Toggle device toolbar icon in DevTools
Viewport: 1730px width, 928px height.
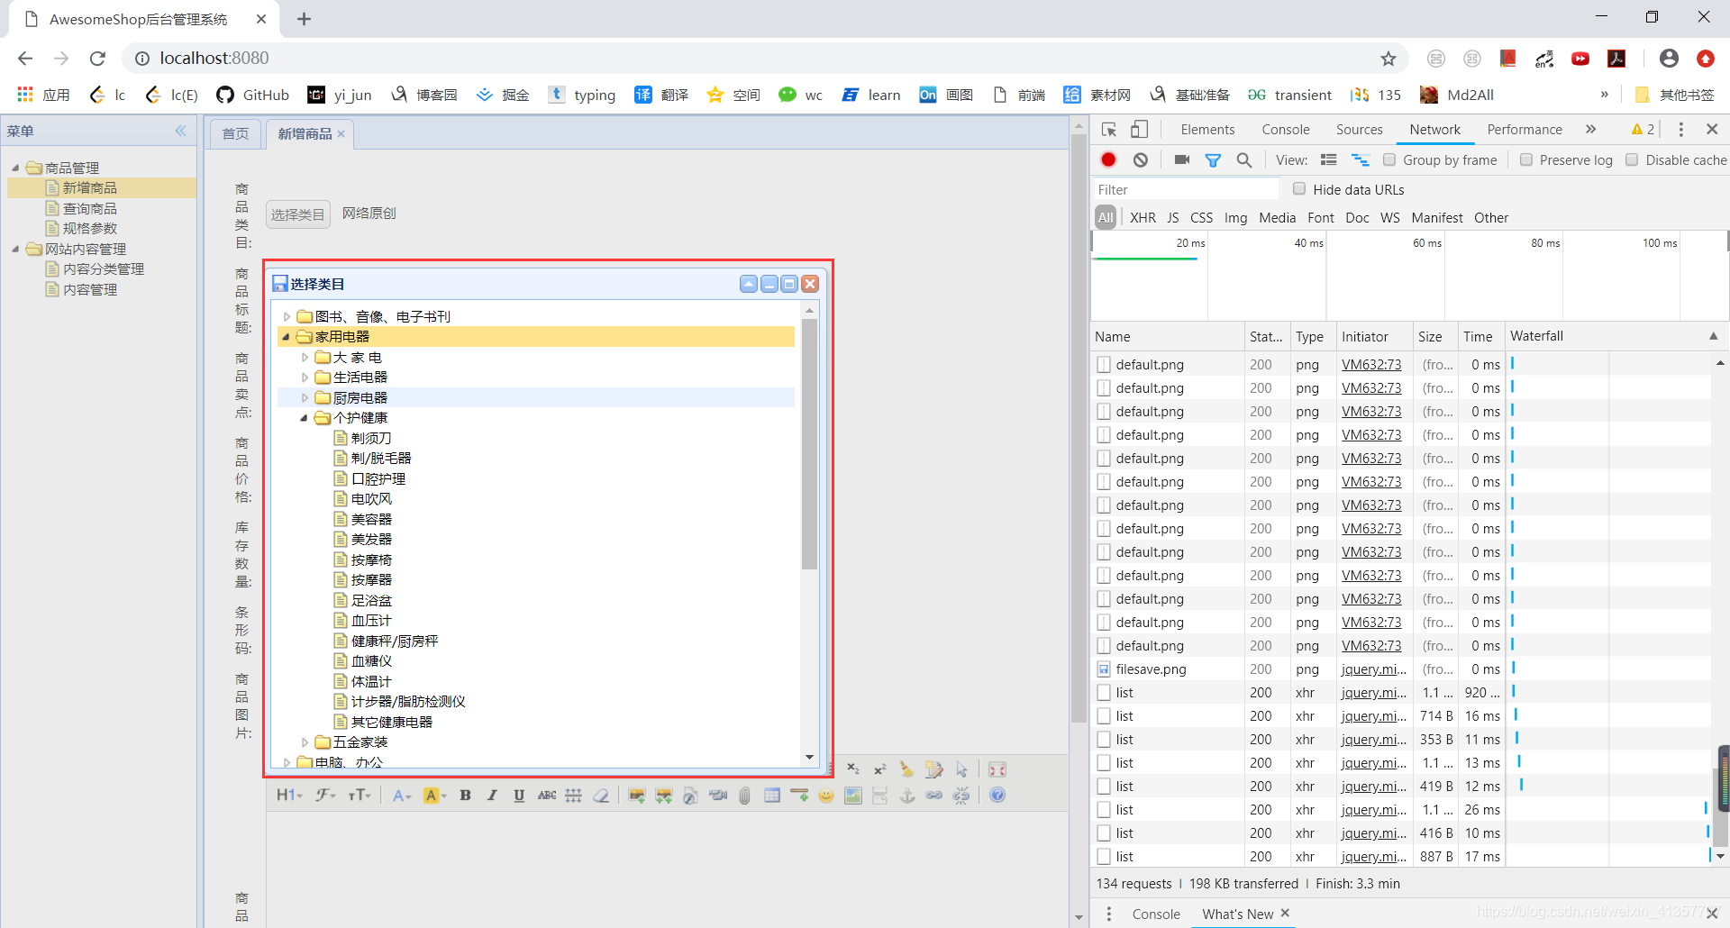pos(1140,129)
